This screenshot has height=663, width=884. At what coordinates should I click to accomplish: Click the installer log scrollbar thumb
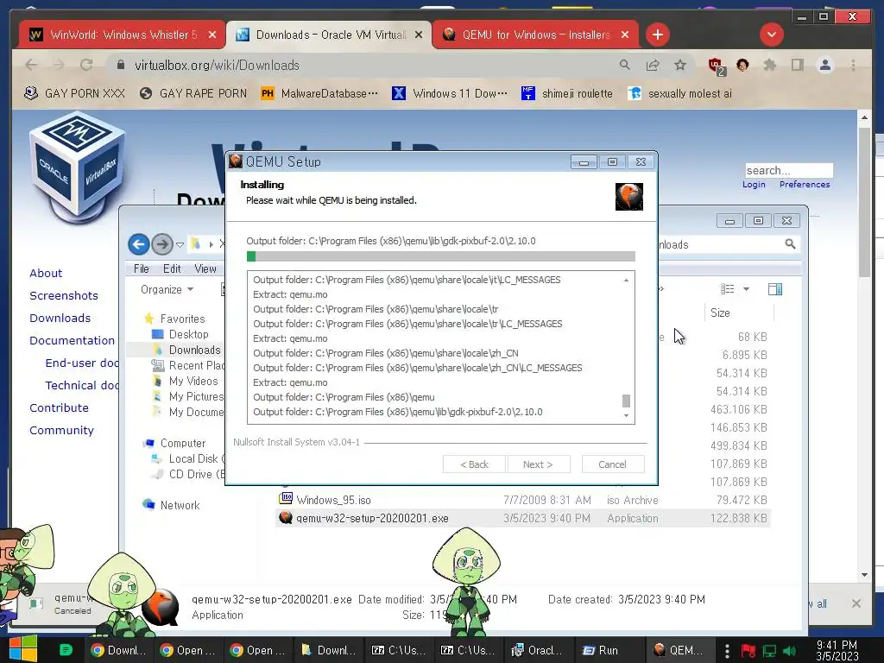626,401
